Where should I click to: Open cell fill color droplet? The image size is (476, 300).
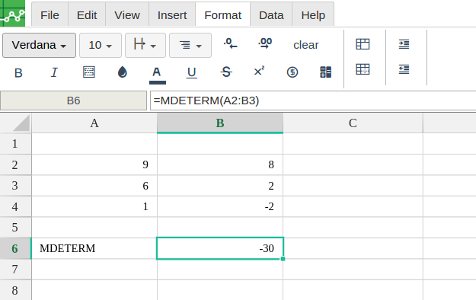pos(123,72)
